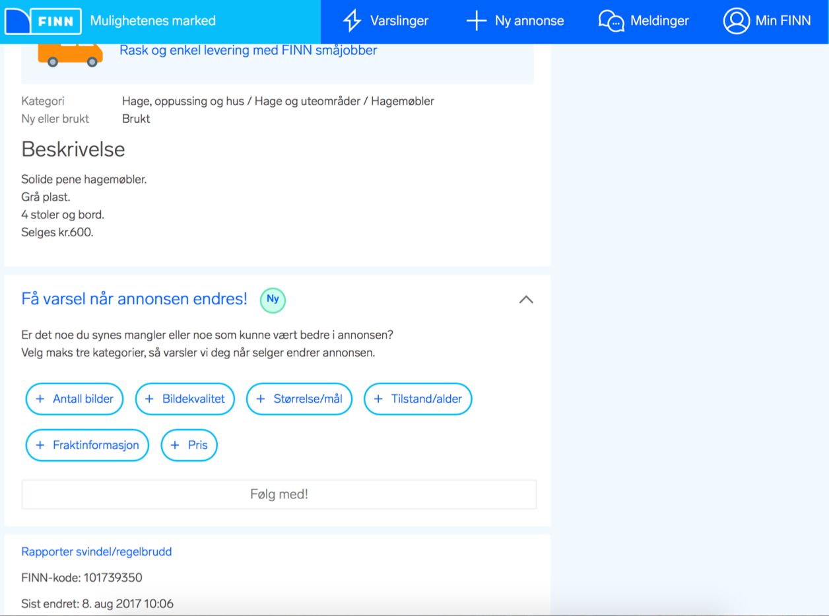Toggle the Antall bilder category chip
829x616 pixels.
[x=75, y=399]
